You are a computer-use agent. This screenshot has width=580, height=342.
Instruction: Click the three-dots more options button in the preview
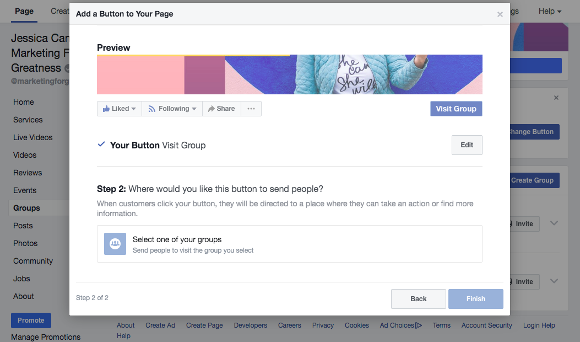point(251,109)
